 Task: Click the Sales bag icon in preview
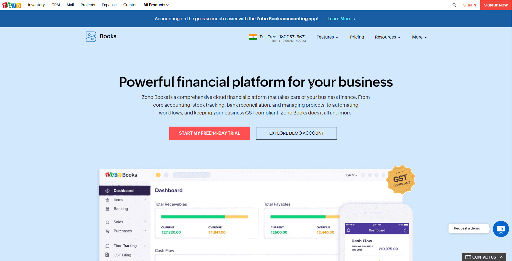(x=107, y=222)
